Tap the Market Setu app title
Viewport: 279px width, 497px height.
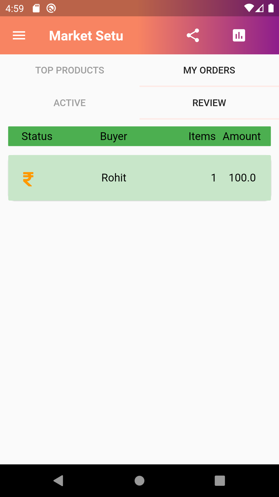(86, 36)
